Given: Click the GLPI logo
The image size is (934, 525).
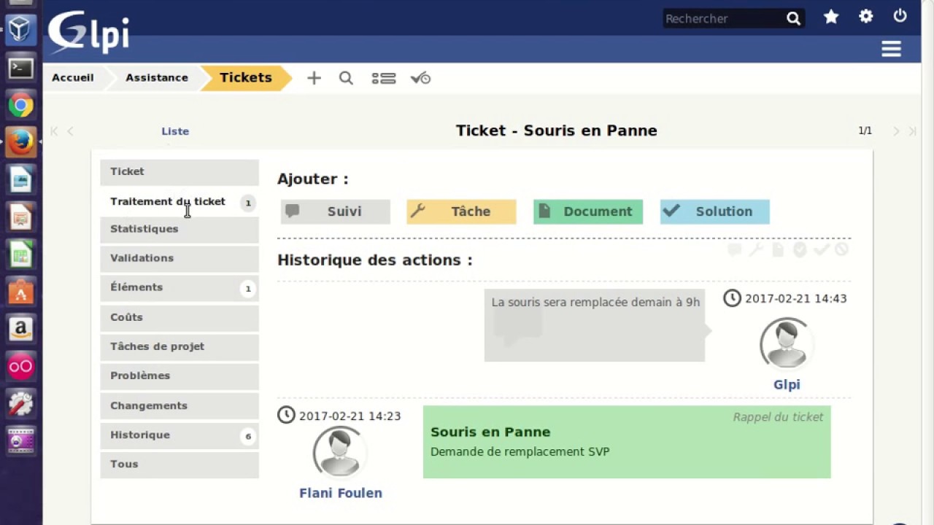Looking at the screenshot, I should click(x=89, y=32).
